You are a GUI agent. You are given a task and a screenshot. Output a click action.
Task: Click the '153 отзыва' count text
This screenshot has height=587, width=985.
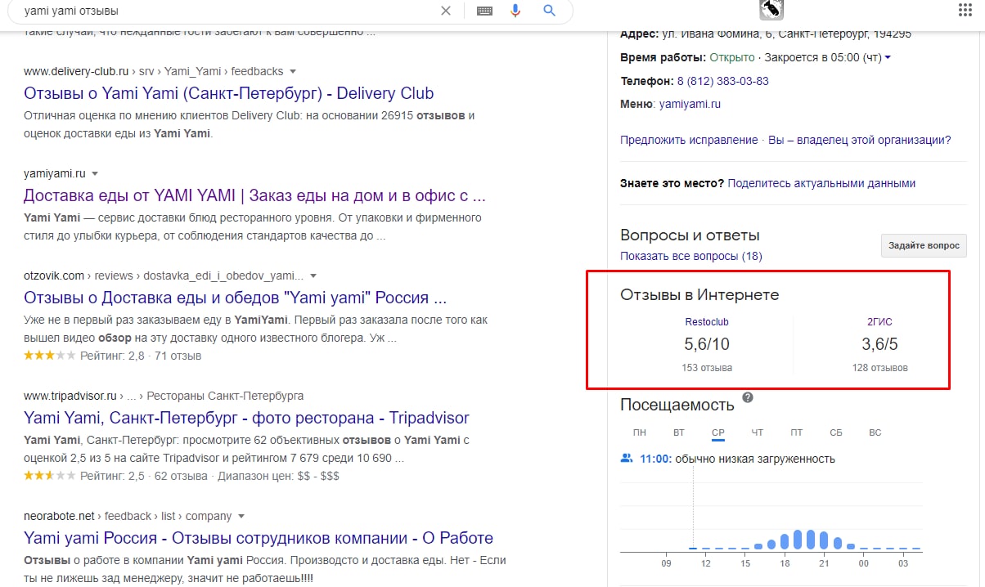coord(707,368)
